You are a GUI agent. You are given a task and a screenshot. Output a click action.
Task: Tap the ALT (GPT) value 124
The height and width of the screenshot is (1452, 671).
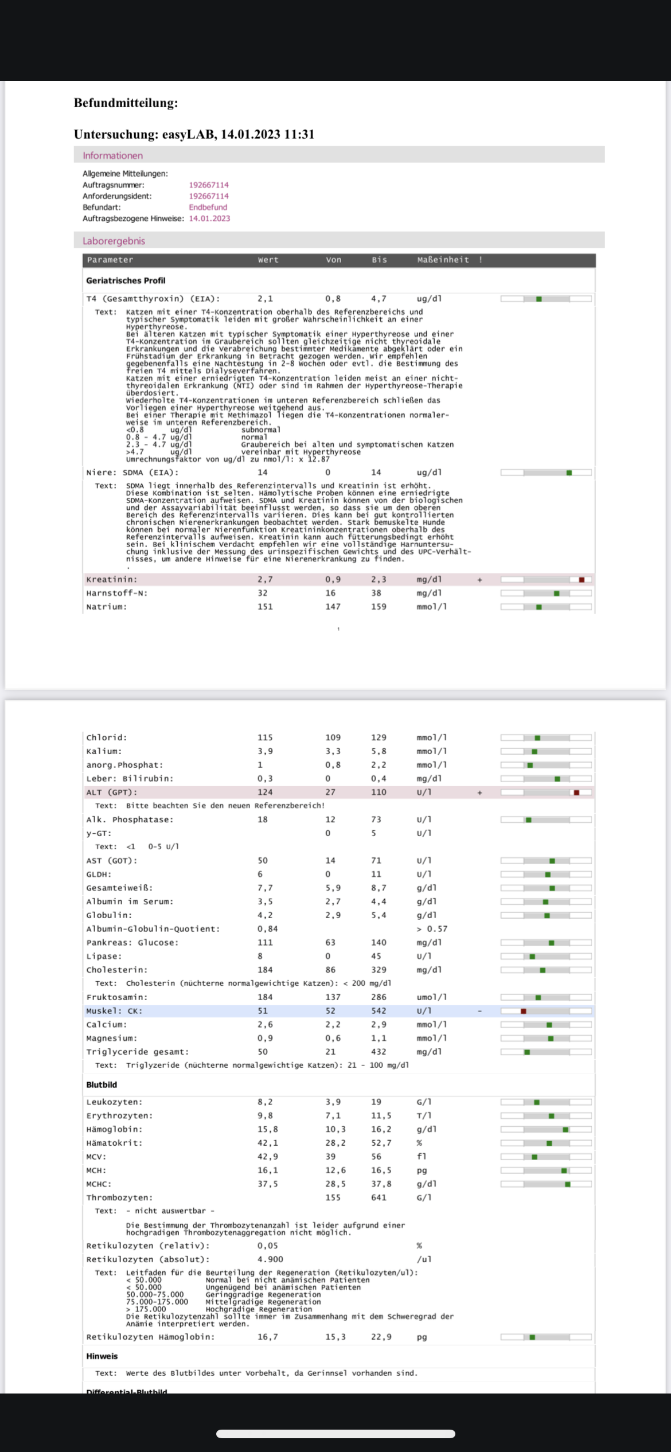(x=265, y=792)
